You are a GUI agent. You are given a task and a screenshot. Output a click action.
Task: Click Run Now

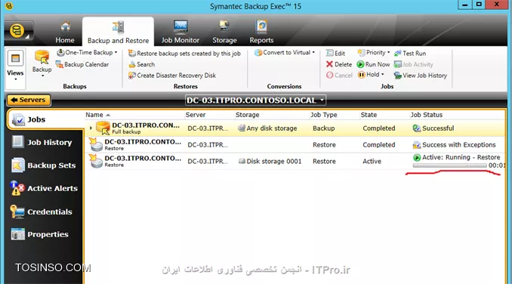373,64
